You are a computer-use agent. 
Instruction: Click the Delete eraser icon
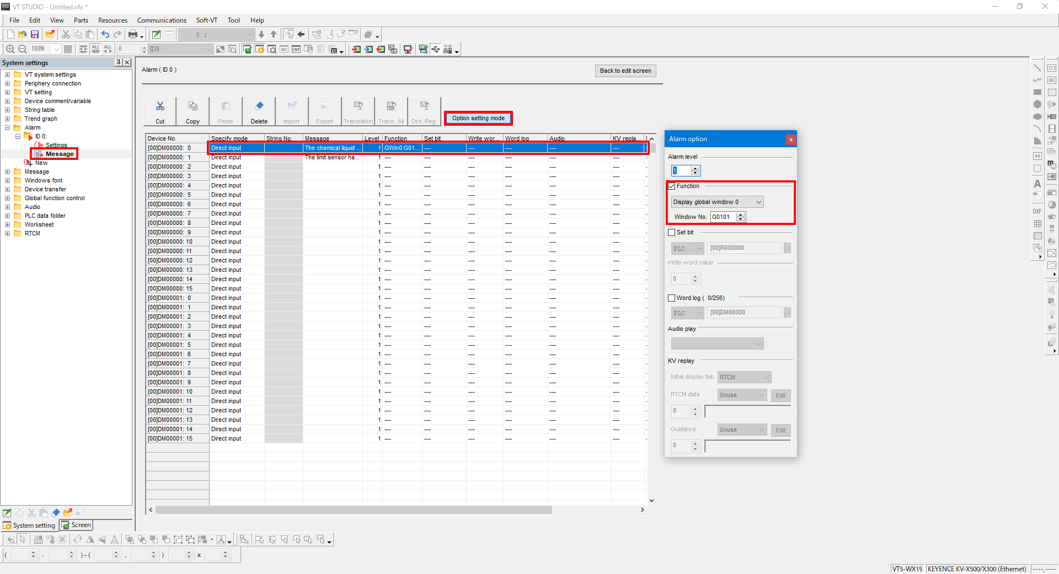point(259,111)
